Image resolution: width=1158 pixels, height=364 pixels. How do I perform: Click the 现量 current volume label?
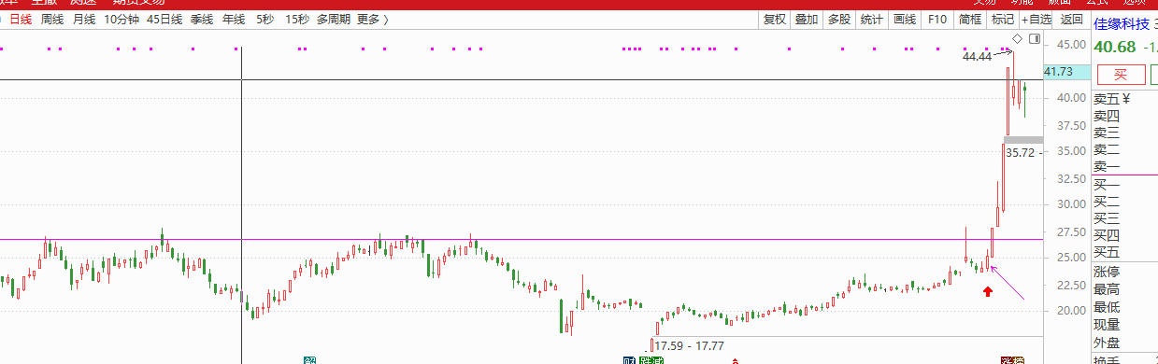point(1107,325)
